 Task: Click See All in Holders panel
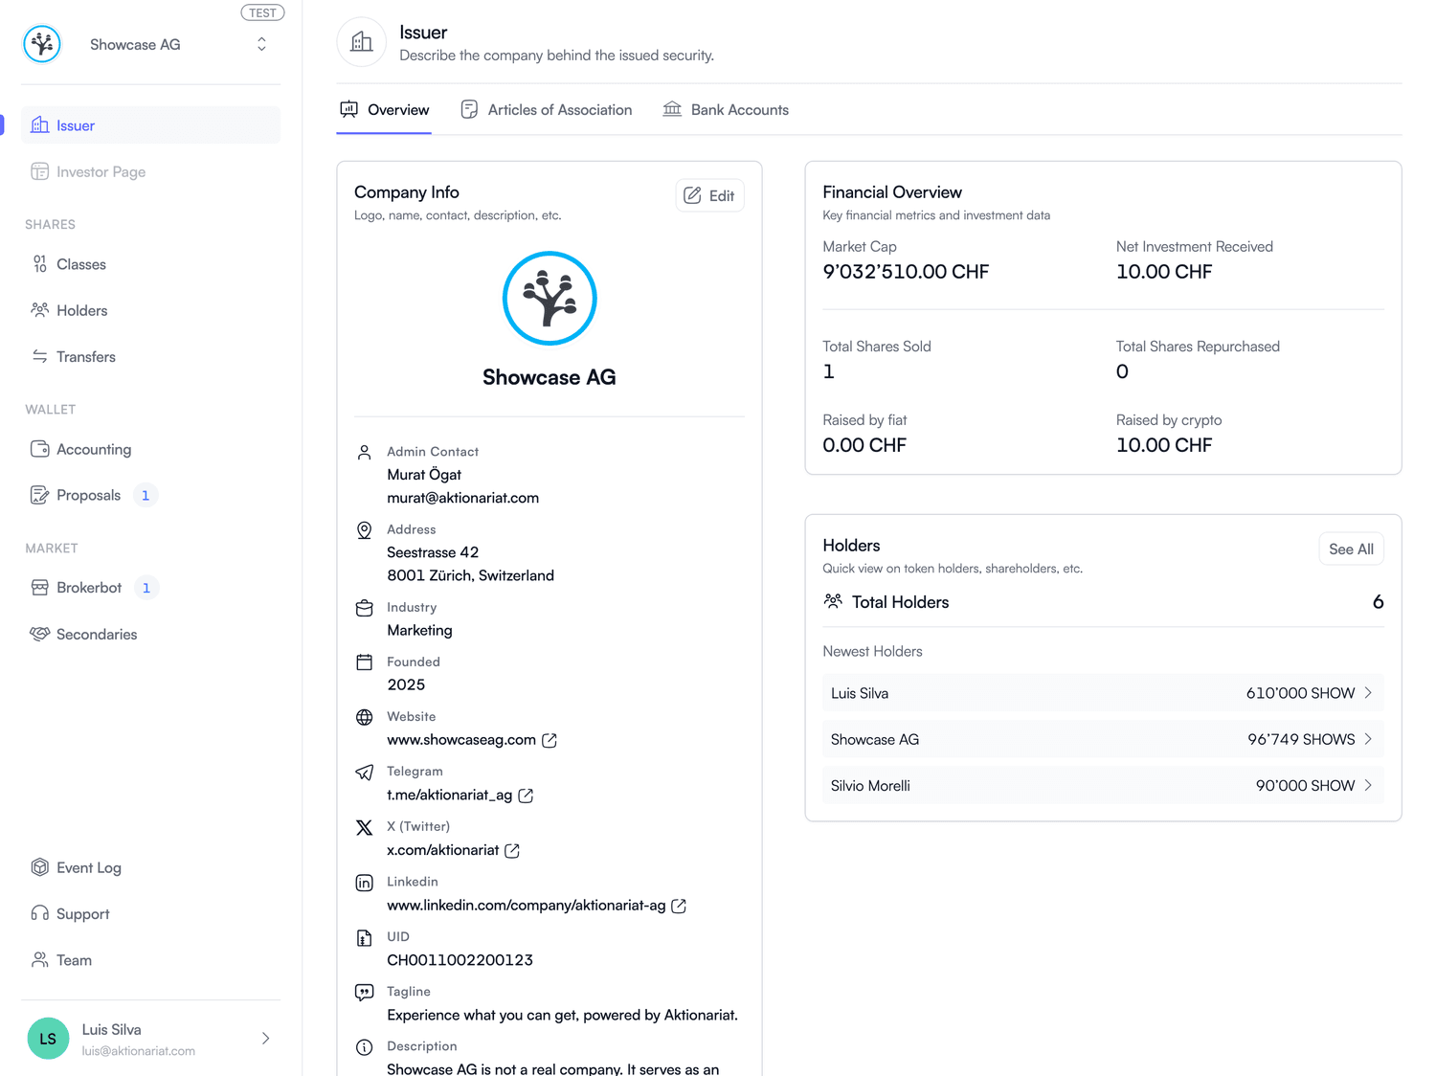1351,549
